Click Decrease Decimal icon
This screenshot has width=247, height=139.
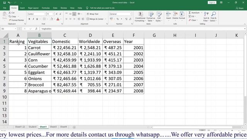[130, 19]
